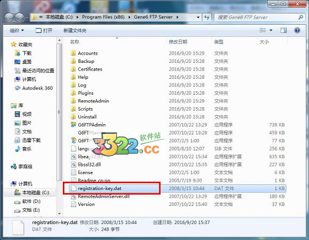This screenshot has width=309, height=240.
Task: Select the registration-key.dat file icon
Action: (x=73, y=188)
